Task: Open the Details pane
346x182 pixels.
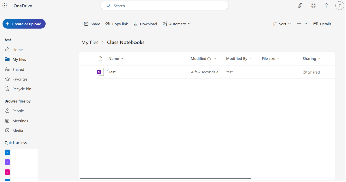Action: 322,24
